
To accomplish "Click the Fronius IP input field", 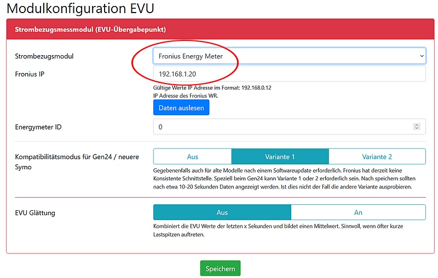I will (290, 74).
